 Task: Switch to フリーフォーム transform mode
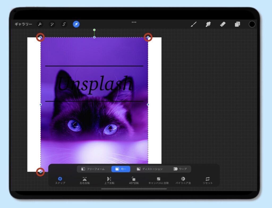tap(93, 169)
